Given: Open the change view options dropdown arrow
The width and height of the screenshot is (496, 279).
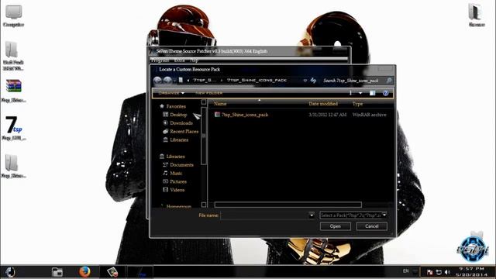Looking at the screenshot, I should point(360,93).
